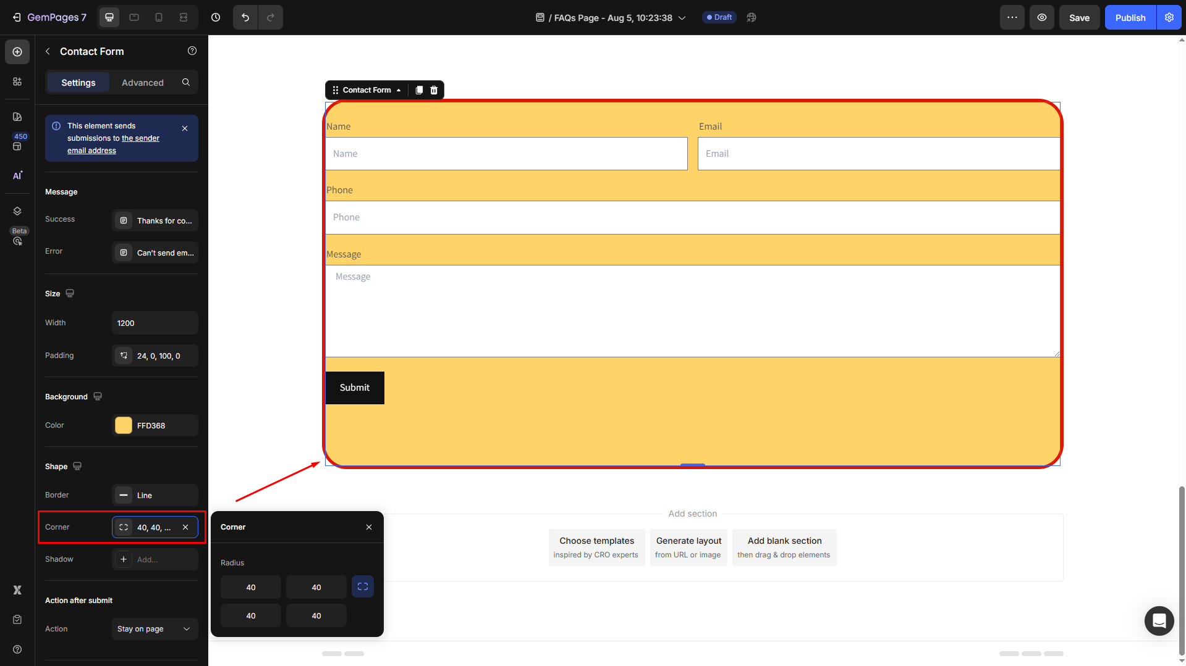Switch to desktop device view
This screenshot has height=666, width=1186.
[x=109, y=17]
